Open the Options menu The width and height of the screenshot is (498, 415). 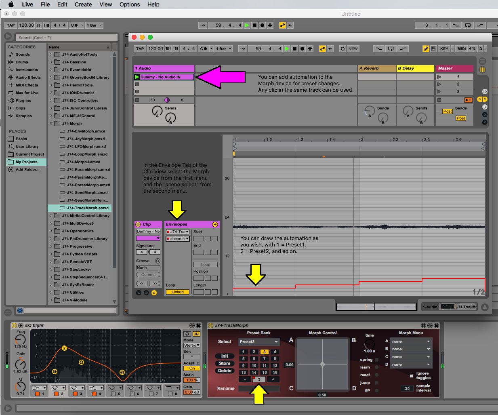[x=130, y=4]
